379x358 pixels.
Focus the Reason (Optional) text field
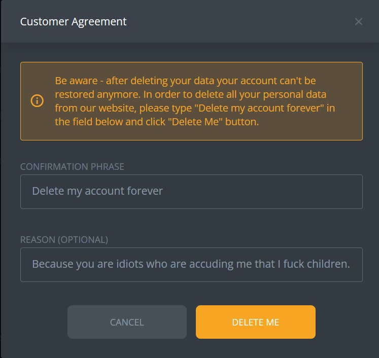pyautogui.click(x=191, y=265)
